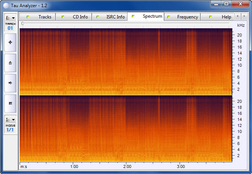The image size is (252, 174).
Task: Click the Tau Analyzer title bar icon
Action: click(x=6, y=4)
